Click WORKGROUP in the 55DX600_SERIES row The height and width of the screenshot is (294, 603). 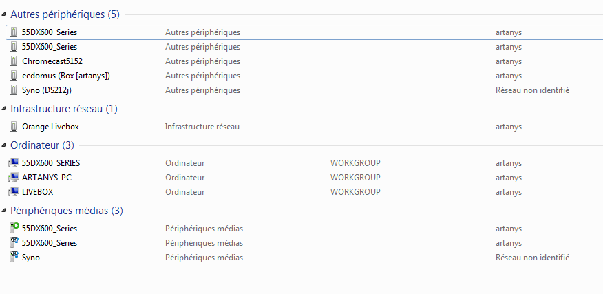[x=355, y=163]
